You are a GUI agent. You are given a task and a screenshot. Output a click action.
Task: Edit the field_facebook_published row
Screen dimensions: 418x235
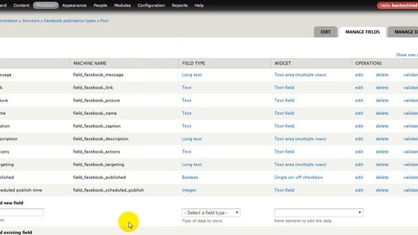(359, 177)
